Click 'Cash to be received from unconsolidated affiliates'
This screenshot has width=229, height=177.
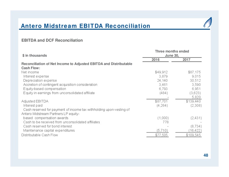(61, 122)
